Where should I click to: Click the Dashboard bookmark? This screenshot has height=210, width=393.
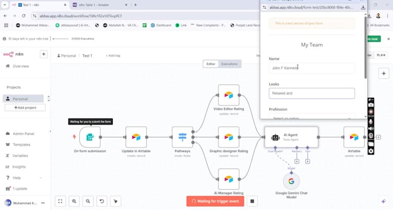[161, 25]
